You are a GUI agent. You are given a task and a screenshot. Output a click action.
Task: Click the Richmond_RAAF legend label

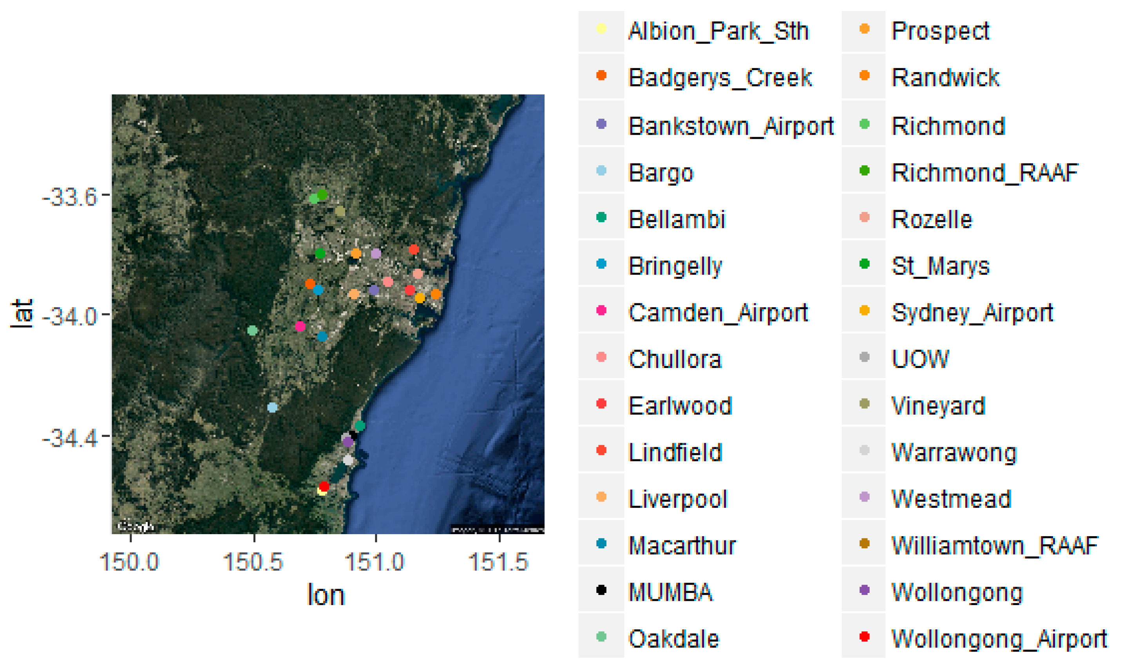point(985,172)
